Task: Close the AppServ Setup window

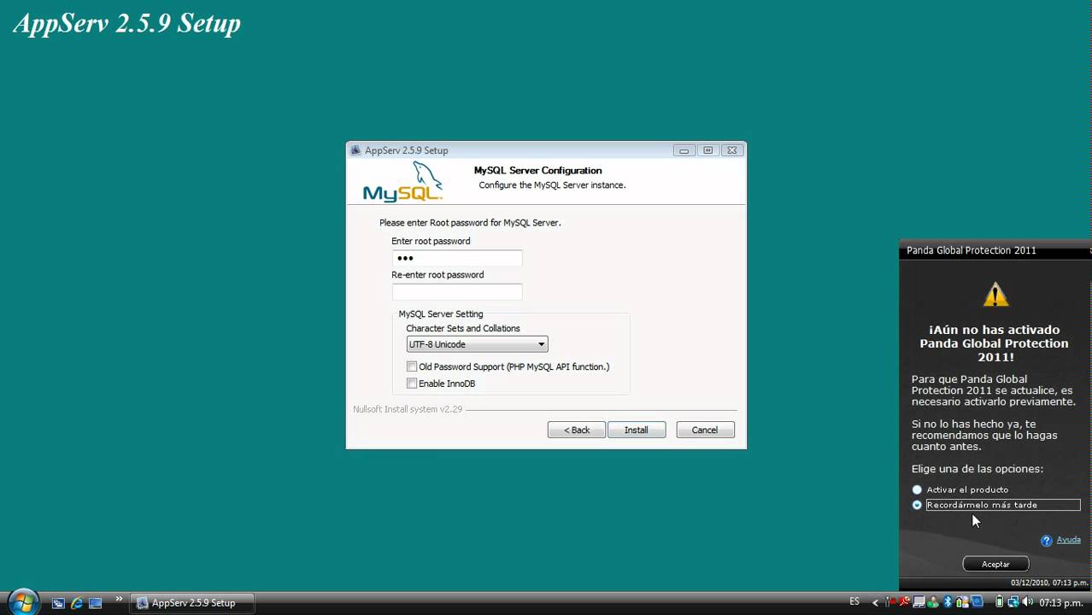Action: coord(731,150)
